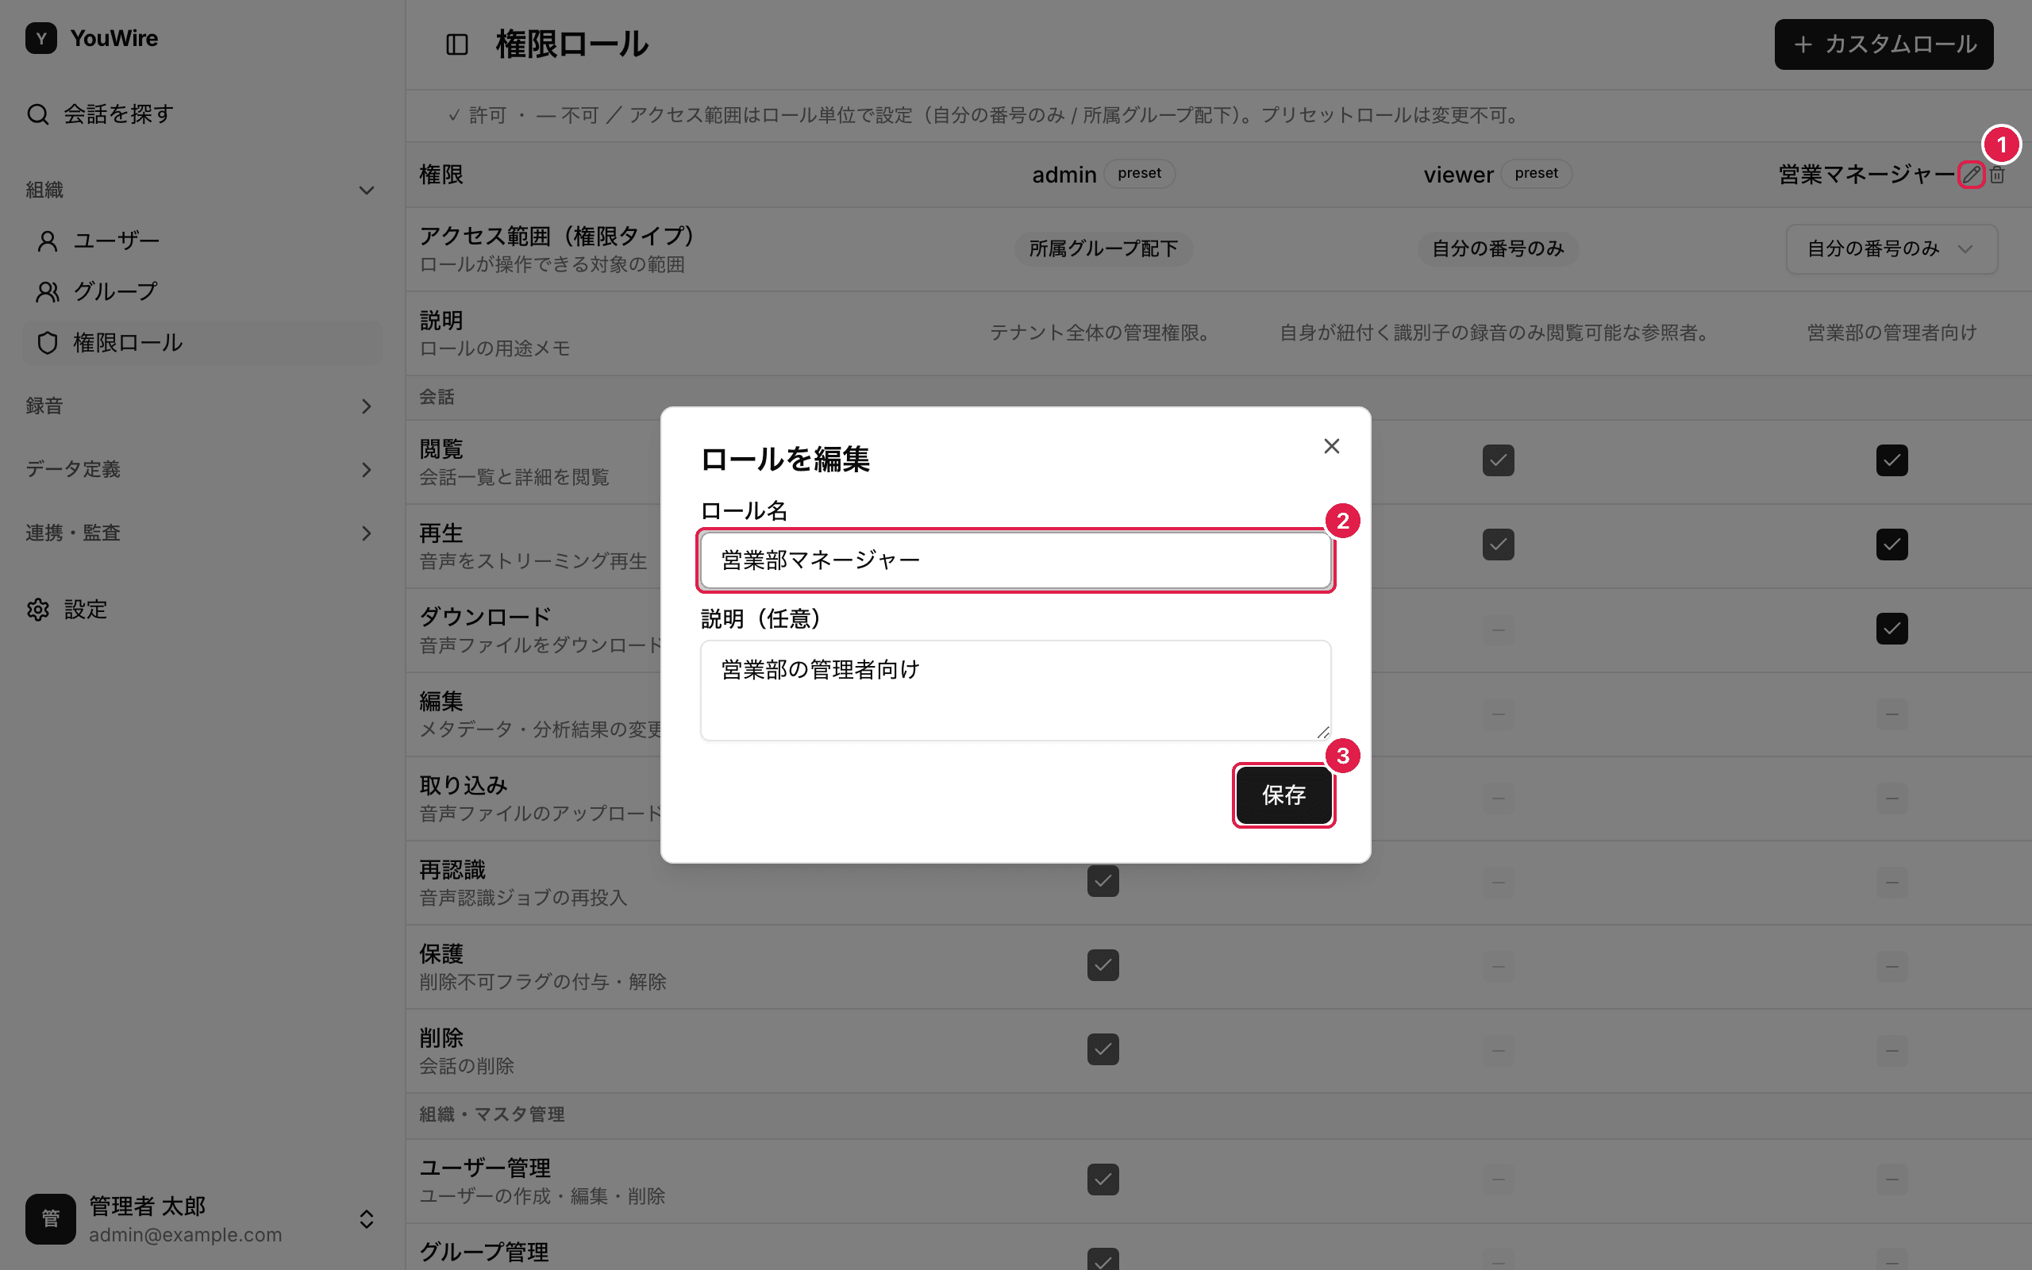2032x1270 pixels.
Task: Expand the データ定義 section
Action: (366, 470)
